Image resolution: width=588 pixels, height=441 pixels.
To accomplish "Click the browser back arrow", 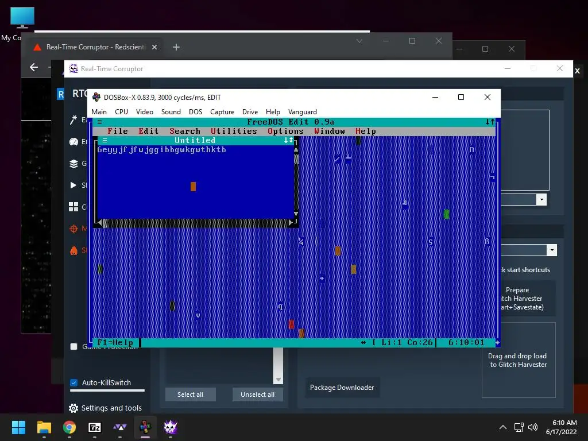I will pyautogui.click(x=34, y=67).
